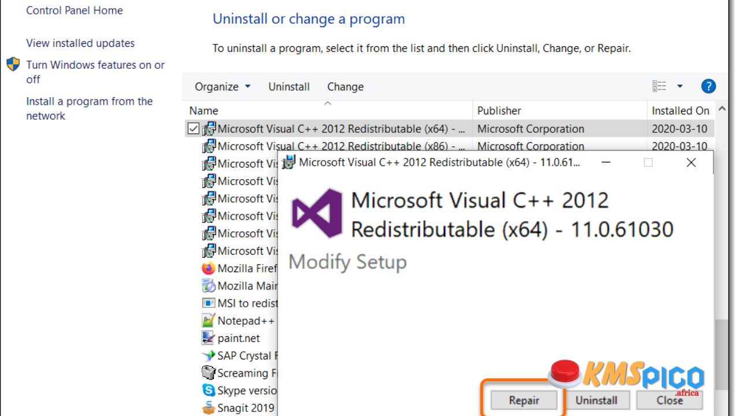
Task: Click the Snagit 2019 icon in list
Action: coord(209,408)
